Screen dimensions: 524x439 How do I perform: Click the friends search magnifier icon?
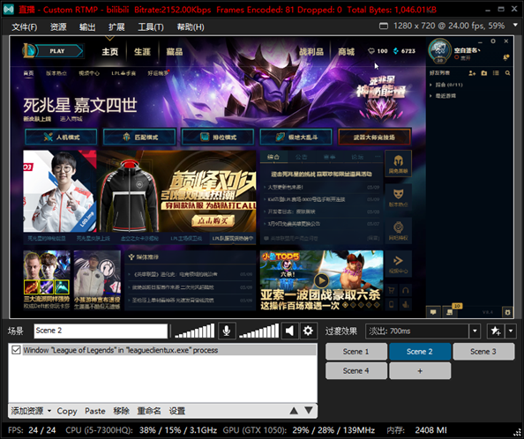[x=507, y=73]
